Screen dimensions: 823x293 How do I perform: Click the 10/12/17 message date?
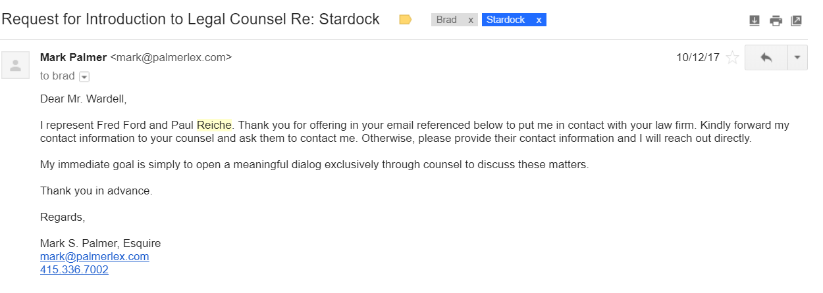(698, 57)
